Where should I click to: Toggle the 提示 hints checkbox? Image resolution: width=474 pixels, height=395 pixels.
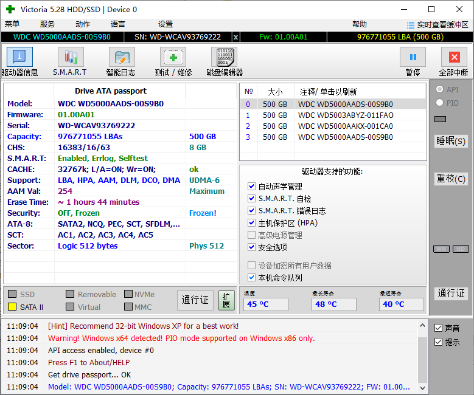point(438,342)
